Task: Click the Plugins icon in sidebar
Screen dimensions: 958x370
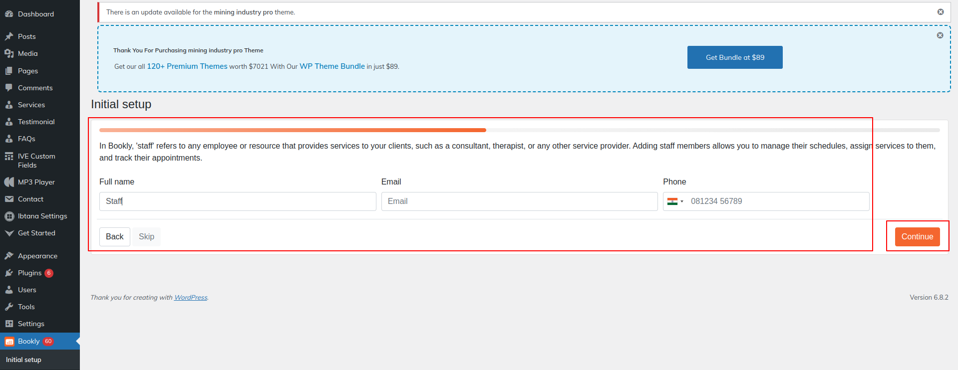Action: (9, 273)
